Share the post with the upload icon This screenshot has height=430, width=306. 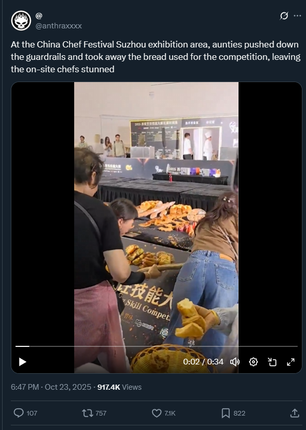(295, 413)
